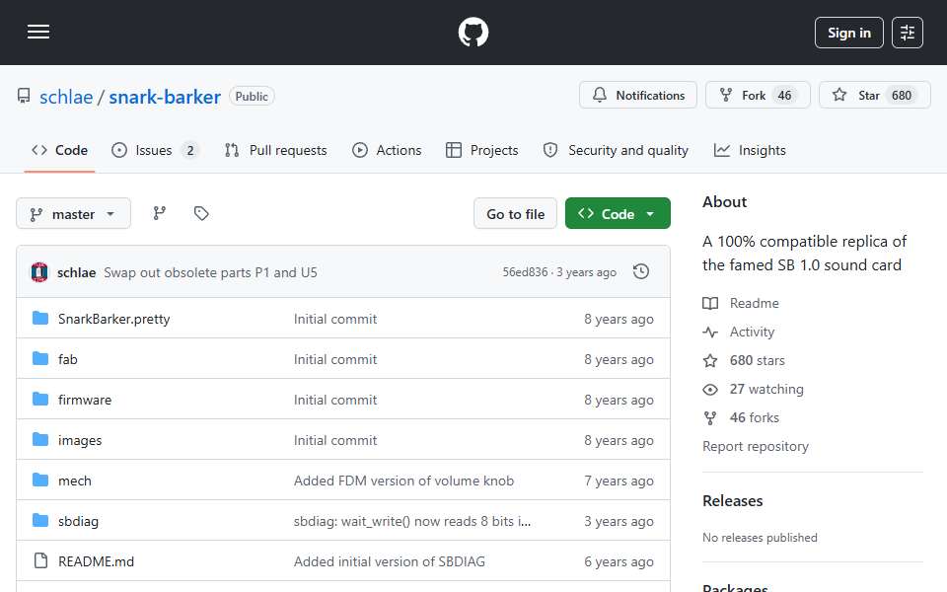Open the master branch dropdown
The width and height of the screenshot is (947, 592).
click(x=73, y=213)
